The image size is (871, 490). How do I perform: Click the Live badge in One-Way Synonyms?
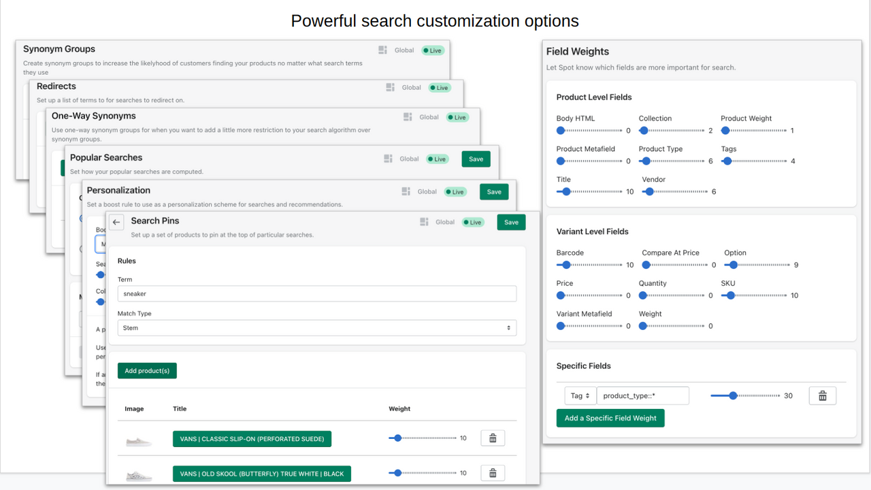[457, 117]
